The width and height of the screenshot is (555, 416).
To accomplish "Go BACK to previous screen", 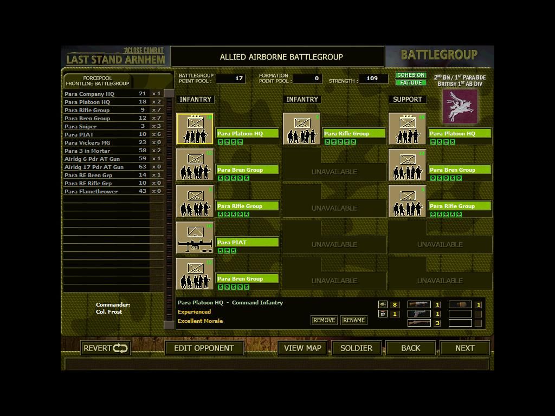I will click(x=411, y=348).
